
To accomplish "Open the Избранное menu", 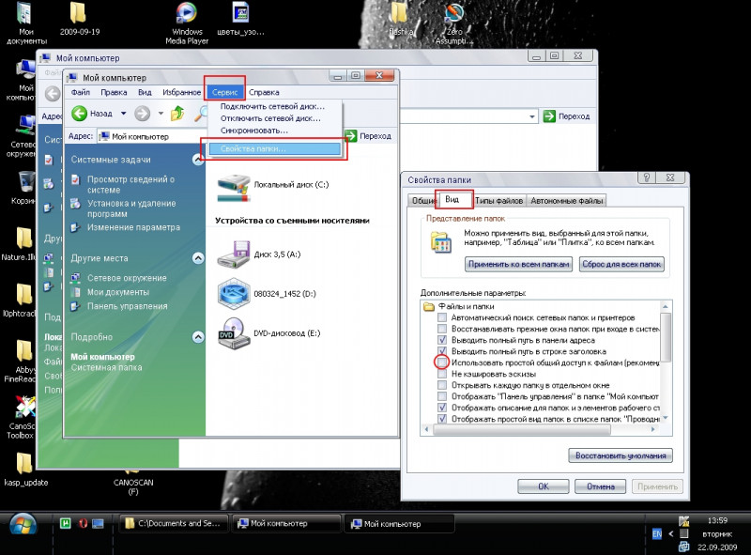I will coord(181,92).
